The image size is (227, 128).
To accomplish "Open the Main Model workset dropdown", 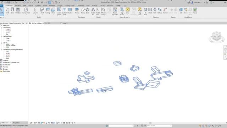I will pos(159,126).
